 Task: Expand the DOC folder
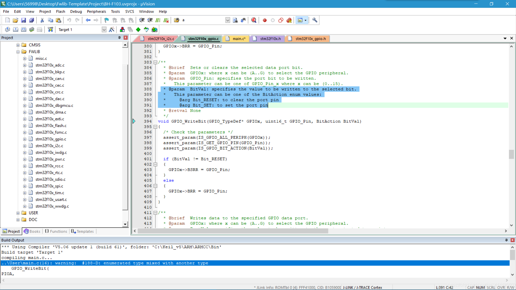click(18, 220)
